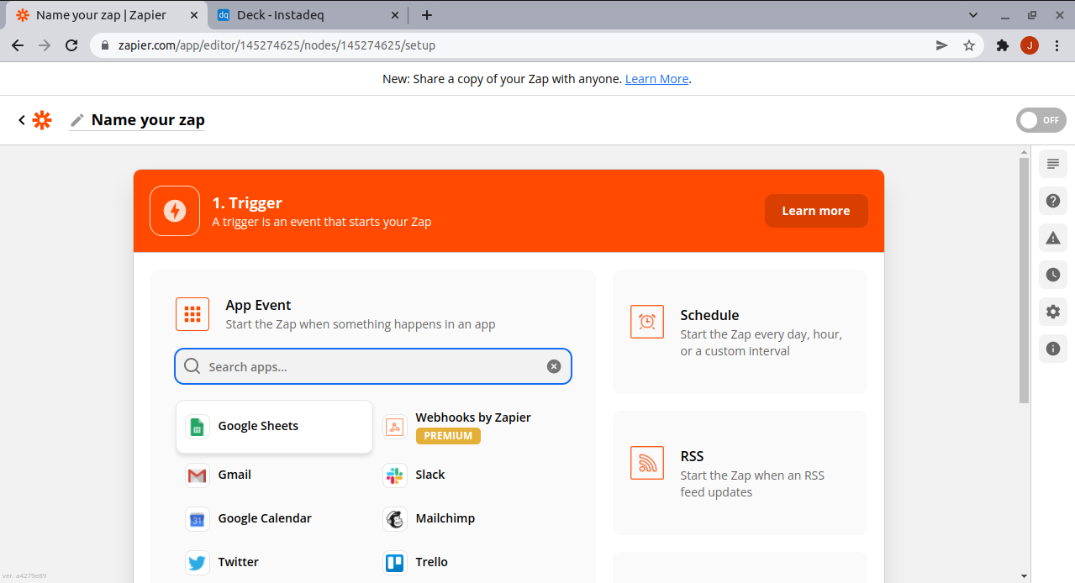Choose the Slack app
This screenshot has width=1075, height=583.
[472, 475]
